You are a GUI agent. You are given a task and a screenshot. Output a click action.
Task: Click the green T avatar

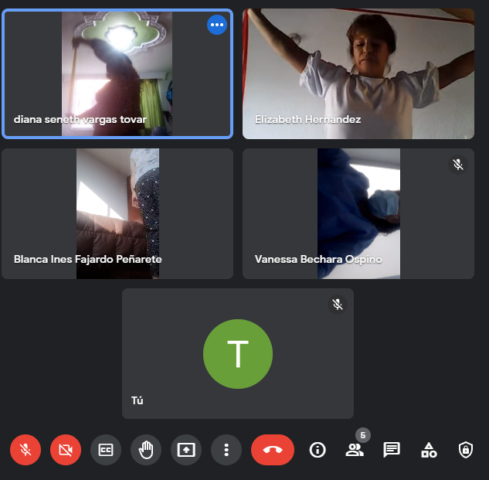pos(238,354)
